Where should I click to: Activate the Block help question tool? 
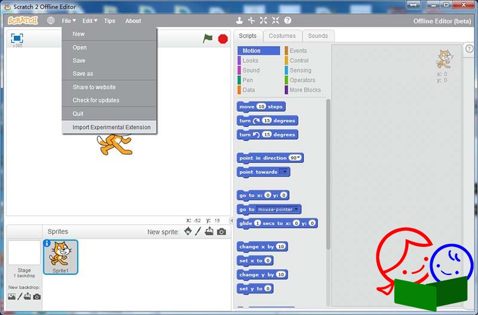coord(288,20)
